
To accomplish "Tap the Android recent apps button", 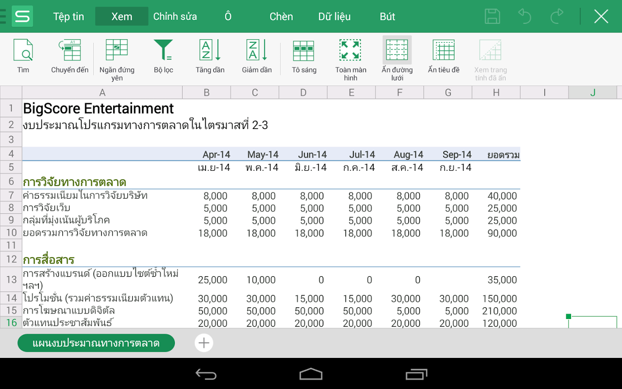I will (x=416, y=374).
